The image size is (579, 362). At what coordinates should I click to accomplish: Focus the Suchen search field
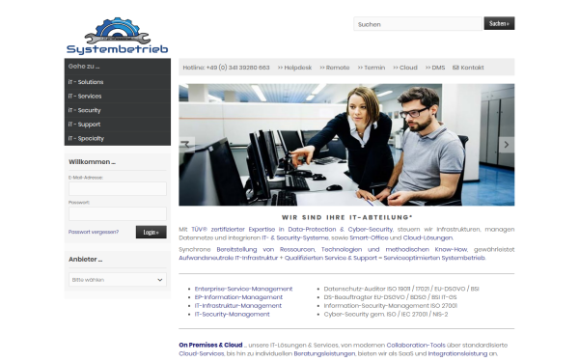[x=418, y=24]
